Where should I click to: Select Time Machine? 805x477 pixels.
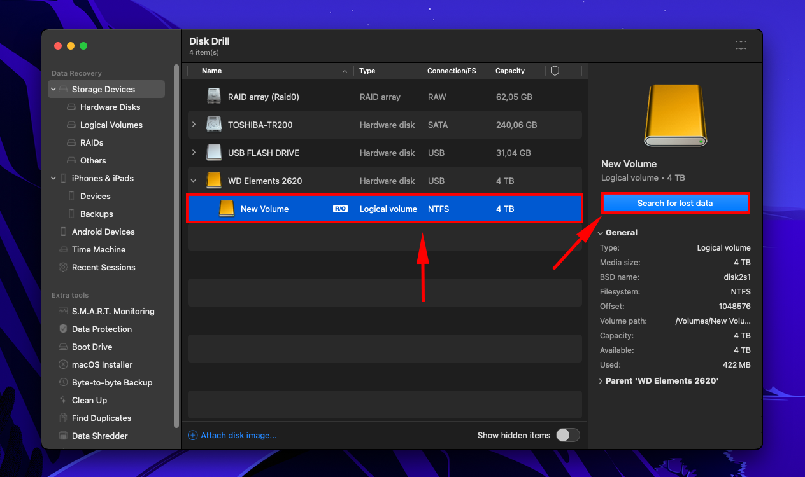click(x=99, y=249)
